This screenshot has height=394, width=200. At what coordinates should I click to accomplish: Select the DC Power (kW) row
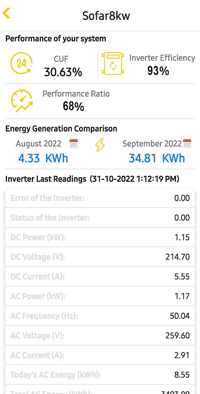(x=100, y=237)
